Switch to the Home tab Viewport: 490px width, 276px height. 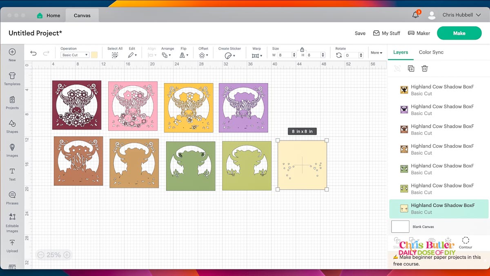[x=49, y=16]
